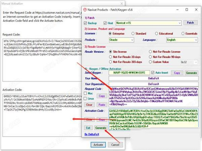Click Cancel in Manual Activation window

coord(115,145)
